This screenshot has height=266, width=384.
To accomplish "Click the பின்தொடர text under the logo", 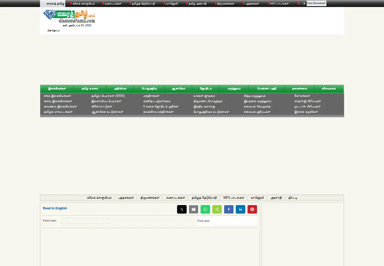I will (53, 31).
